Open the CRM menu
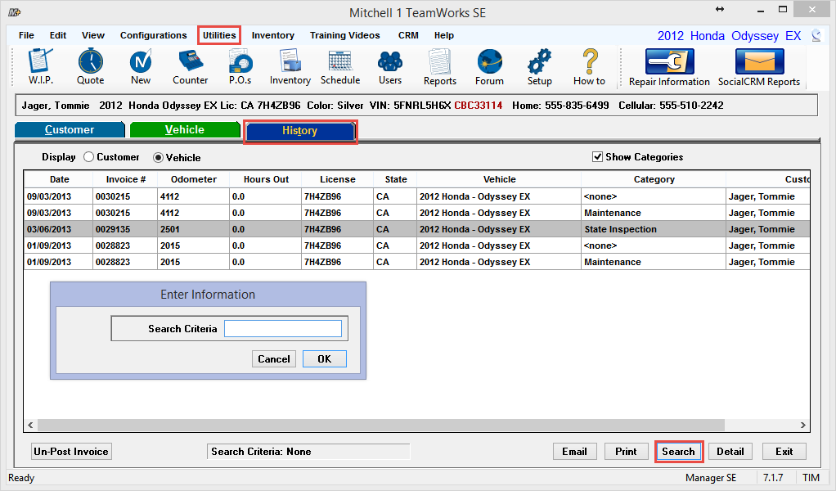This screenshot has width=836, height=491. pos(408,35)
